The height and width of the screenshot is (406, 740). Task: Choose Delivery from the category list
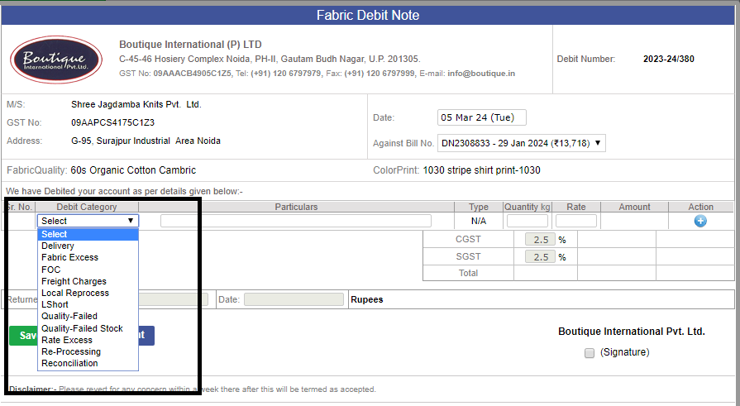(x=88, y=246)
